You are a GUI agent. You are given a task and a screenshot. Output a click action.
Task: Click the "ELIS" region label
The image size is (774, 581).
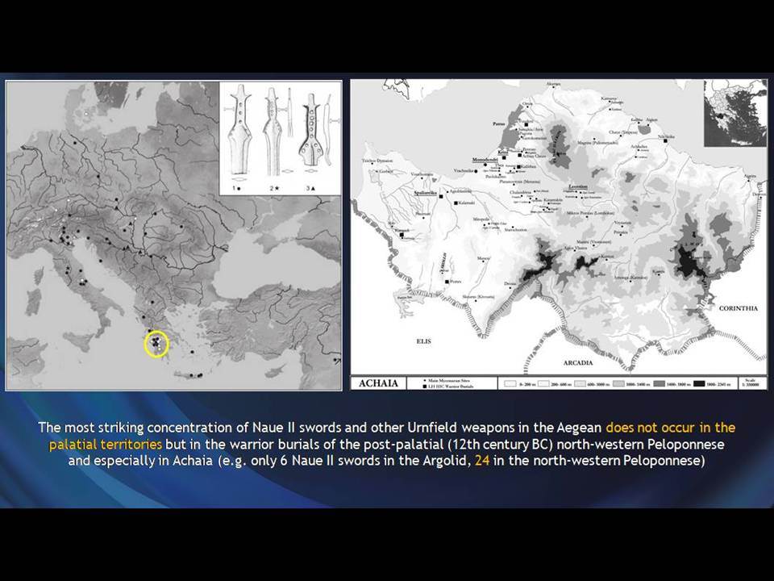point(423,341)
